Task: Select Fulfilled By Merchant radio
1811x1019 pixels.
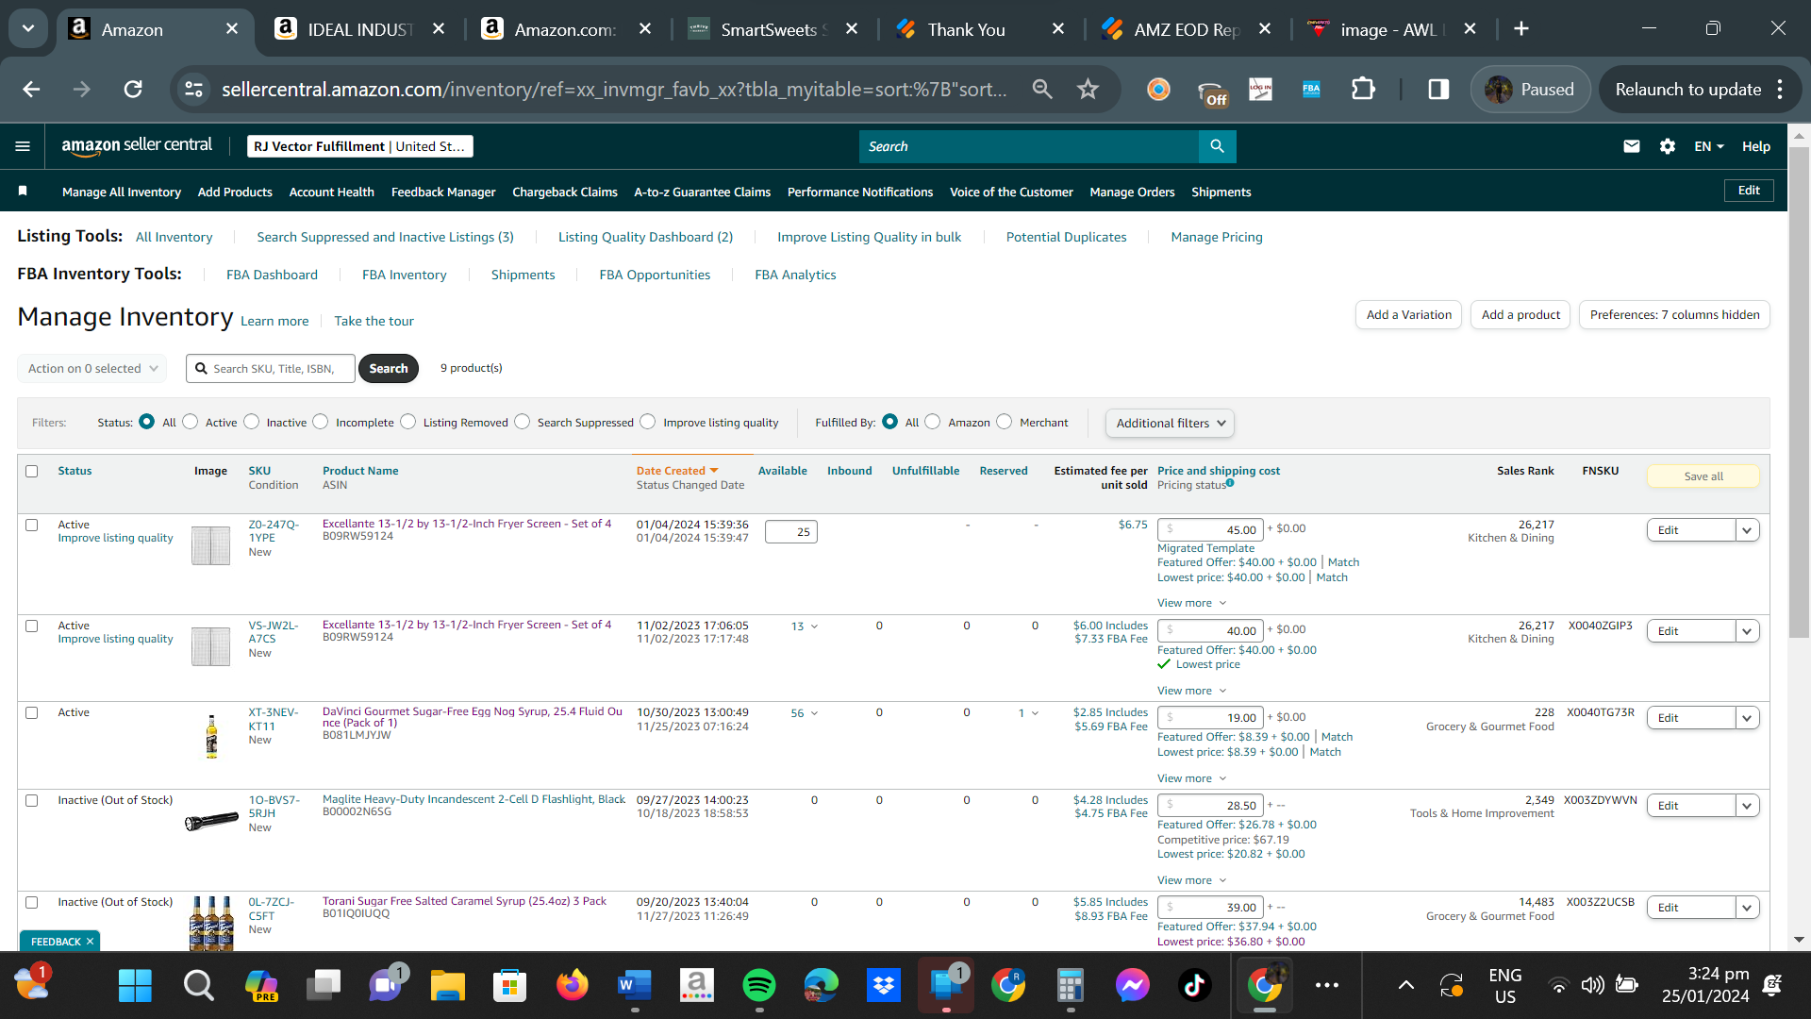Action: pyautogui.click(x=1005, y=422)
